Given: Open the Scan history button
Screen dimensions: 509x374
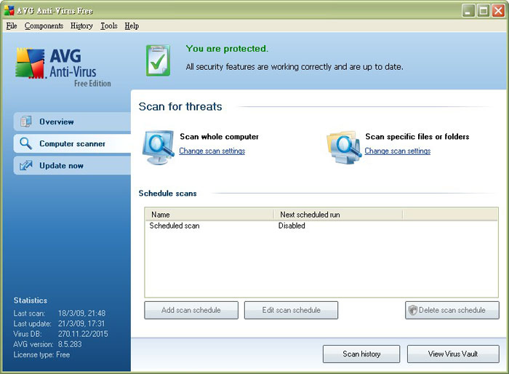Looking at the screenshot, I should click(x=361, y=354).
